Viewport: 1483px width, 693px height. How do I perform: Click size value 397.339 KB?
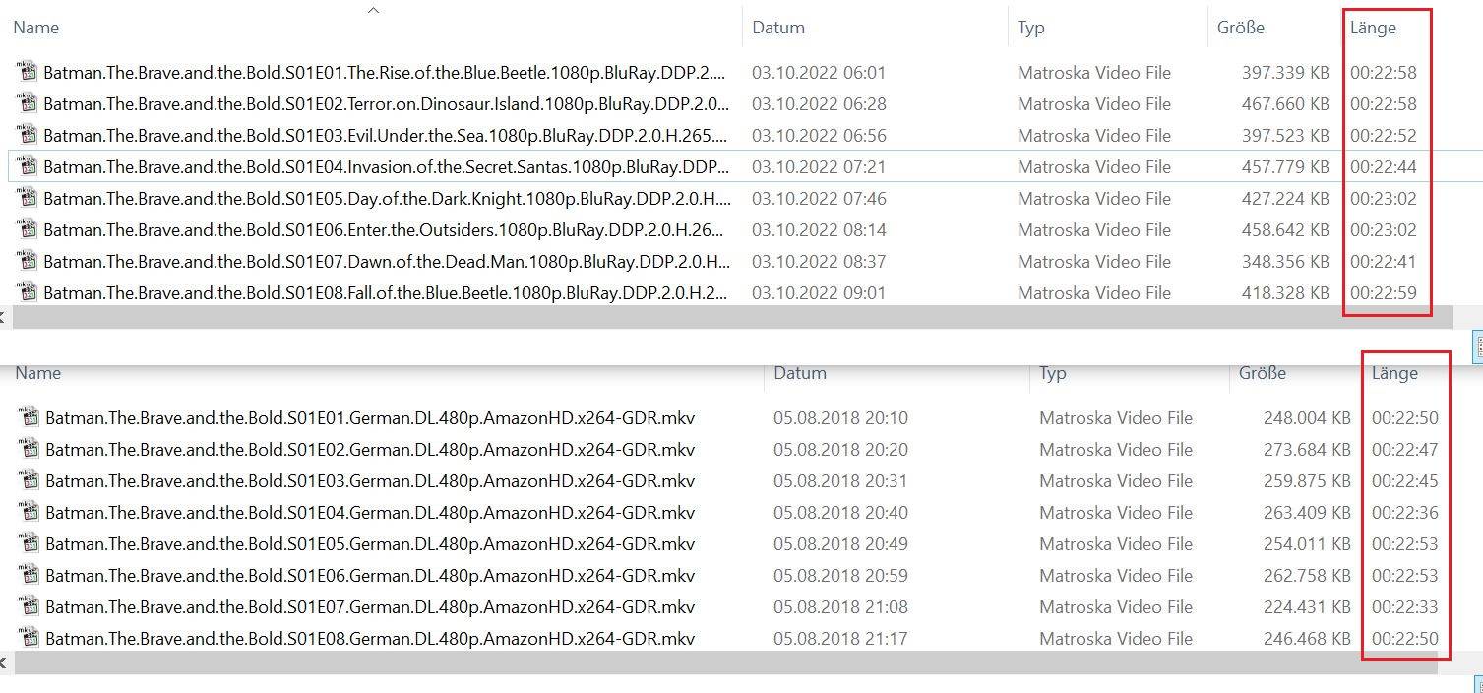pyautogui.click(x=1285, y=72)
